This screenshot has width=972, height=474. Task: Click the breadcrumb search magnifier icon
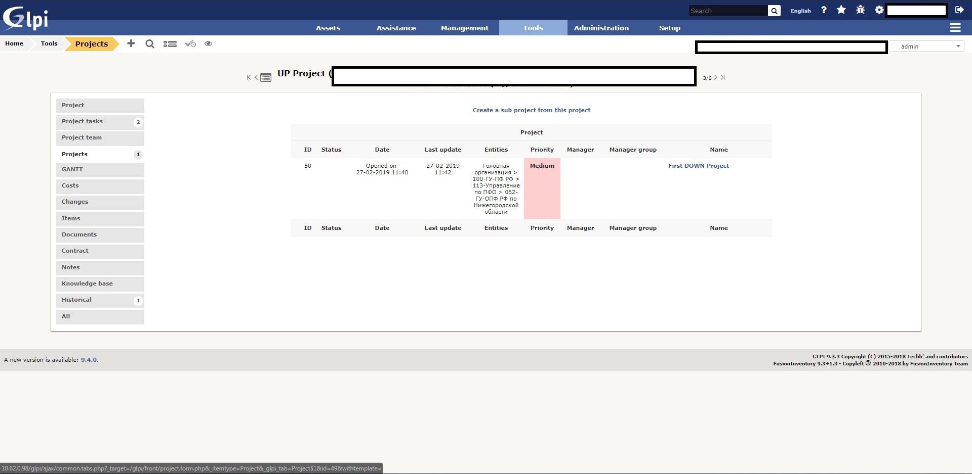pyautogui.click(x=150, y=44)
